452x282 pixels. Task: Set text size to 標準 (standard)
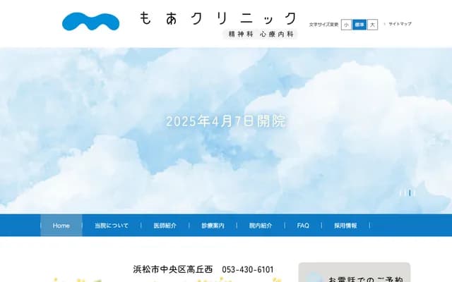pyautogui.click(x=359, y=25)
